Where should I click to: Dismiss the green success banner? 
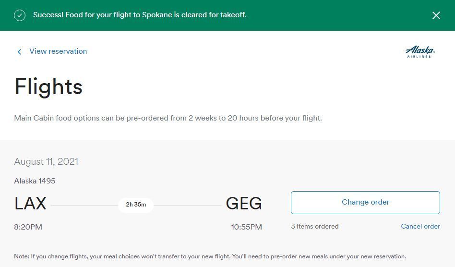(436, 15)
